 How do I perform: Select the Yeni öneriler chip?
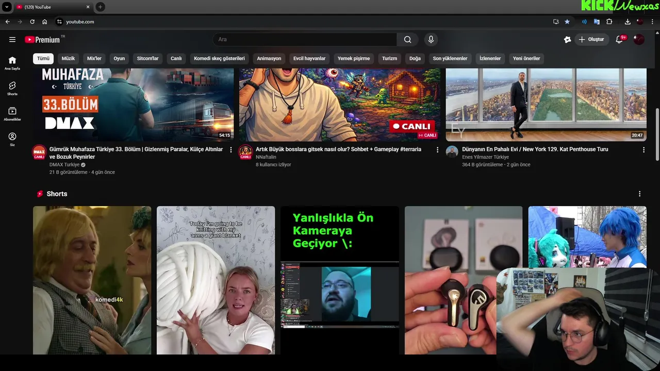[526, 58]
